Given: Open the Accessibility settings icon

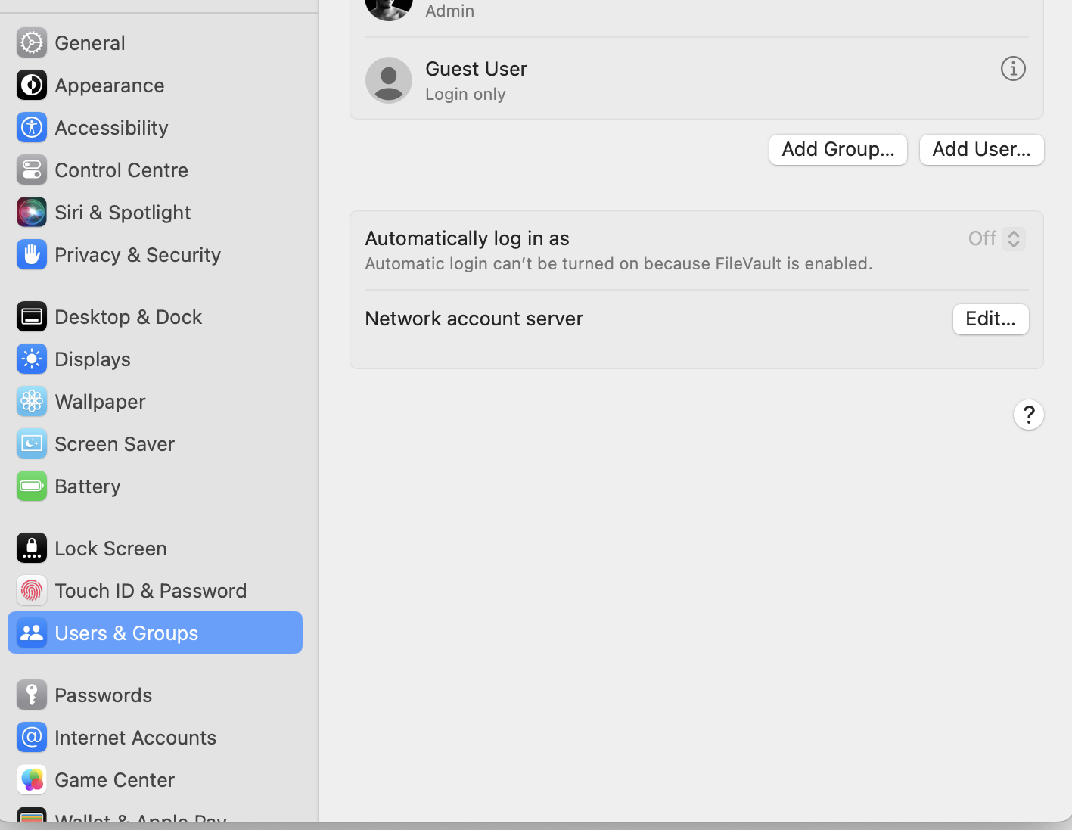Looking at the screenshot, I should pyautogui.click(x=31, y=127).
